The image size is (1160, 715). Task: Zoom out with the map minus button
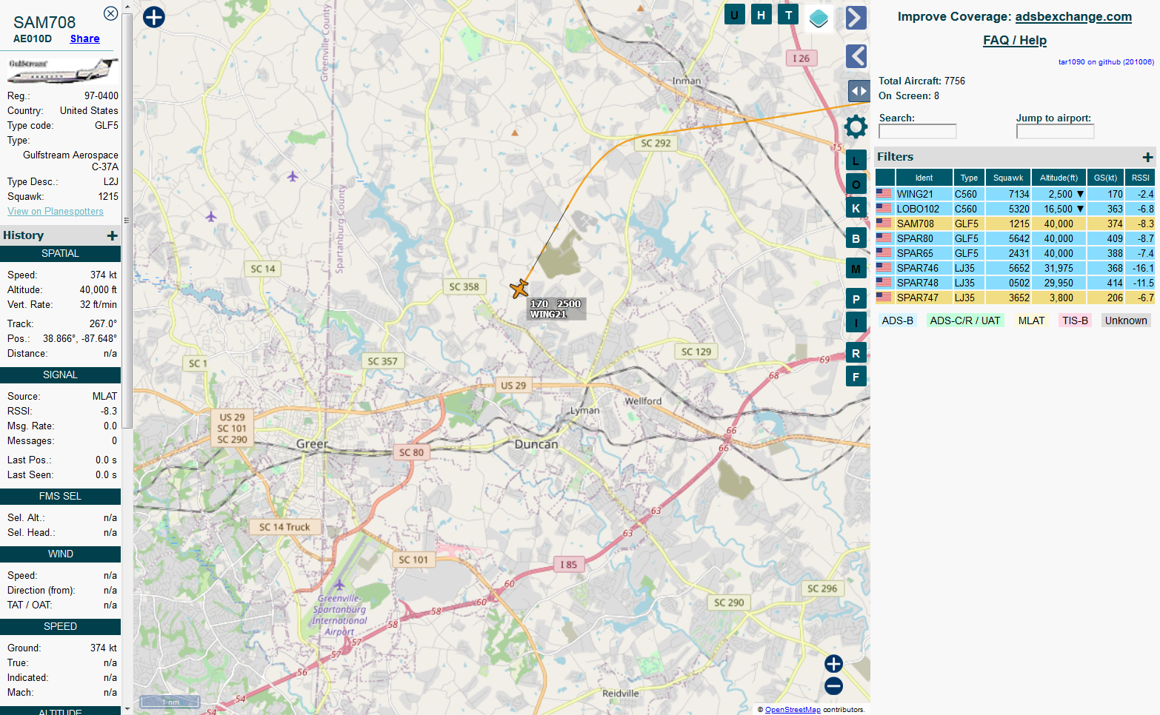coord(834,686)
